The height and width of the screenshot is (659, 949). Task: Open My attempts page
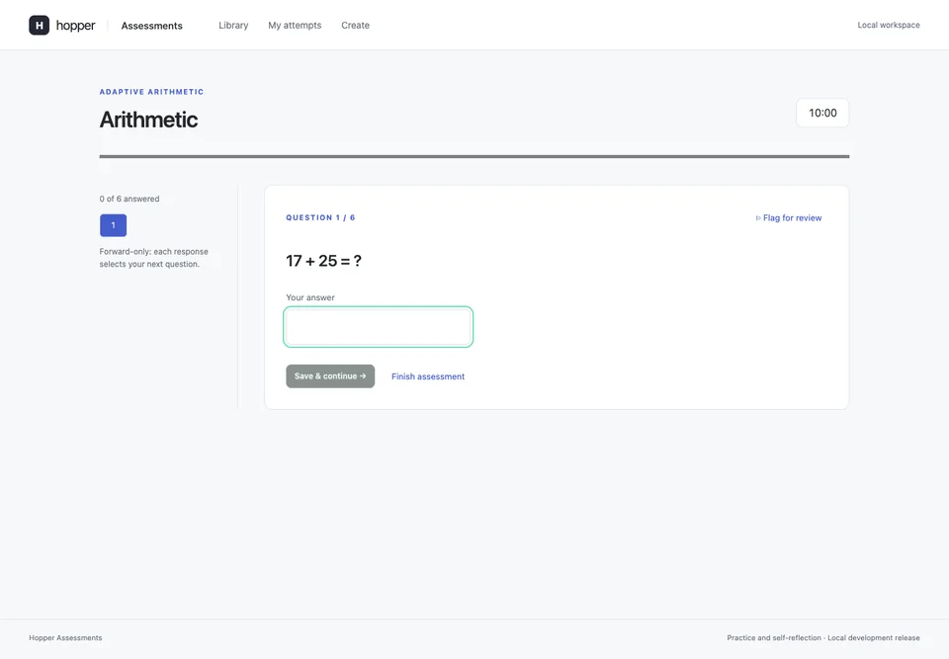(x=295, y=26)
